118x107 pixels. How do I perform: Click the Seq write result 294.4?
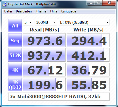click(88, 40)
